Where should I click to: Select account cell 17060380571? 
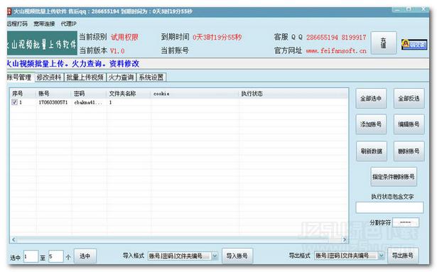coord(53,102)
